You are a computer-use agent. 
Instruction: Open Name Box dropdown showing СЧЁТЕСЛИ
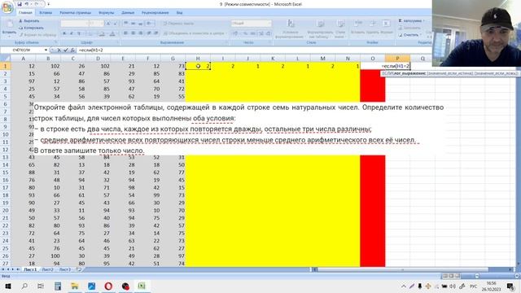[46, 50]
